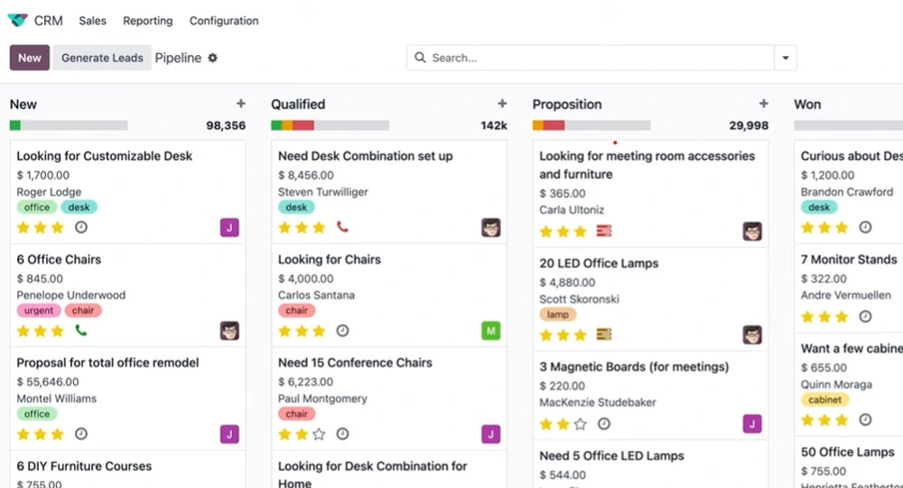Click salesperson avatar on 6 Office Chairs

click(x=229, y=330)
